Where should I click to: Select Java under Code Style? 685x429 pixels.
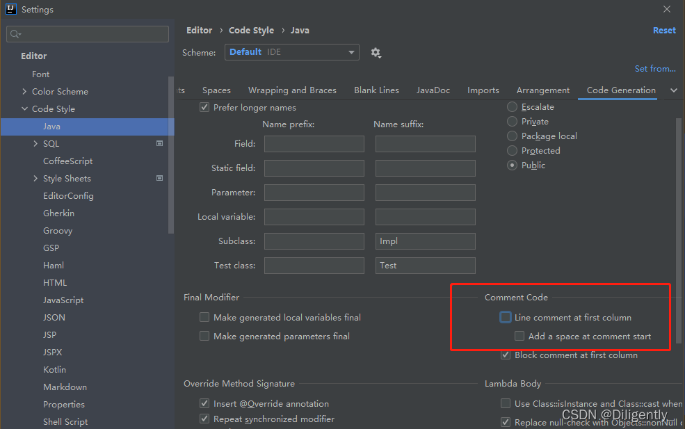click(88, 127)
